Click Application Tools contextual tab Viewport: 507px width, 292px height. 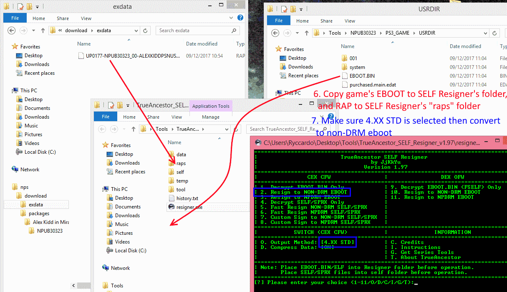coord(211,106)
